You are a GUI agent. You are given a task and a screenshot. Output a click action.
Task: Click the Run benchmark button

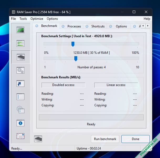105,139
